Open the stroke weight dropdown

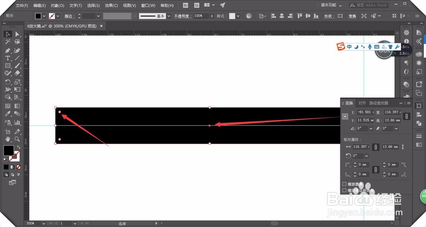click(98, 16)
